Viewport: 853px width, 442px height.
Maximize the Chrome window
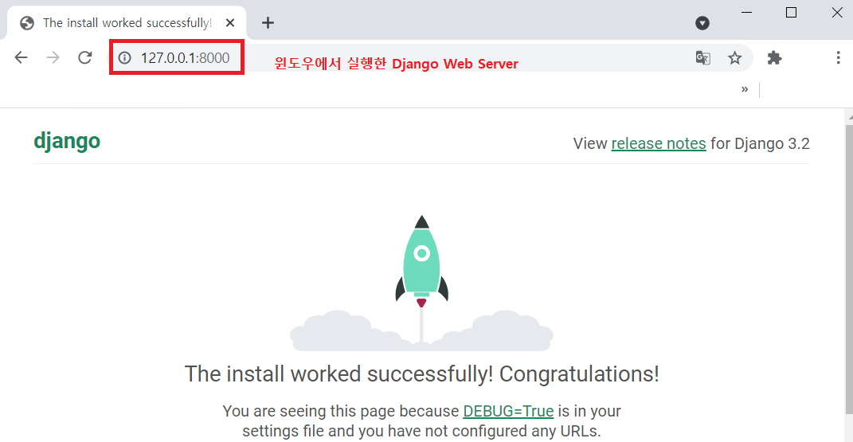[x=792, y=13]
